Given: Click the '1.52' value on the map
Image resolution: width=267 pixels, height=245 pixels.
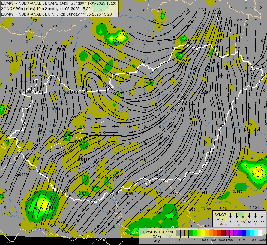Looking at the screenshot, I should [130, 160].
